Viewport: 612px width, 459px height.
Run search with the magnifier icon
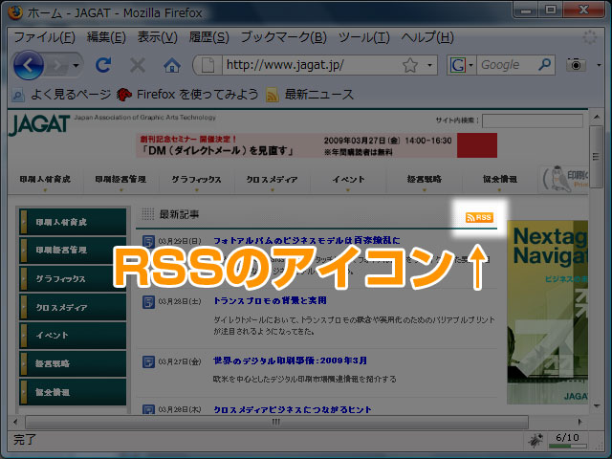pos(544,64)
